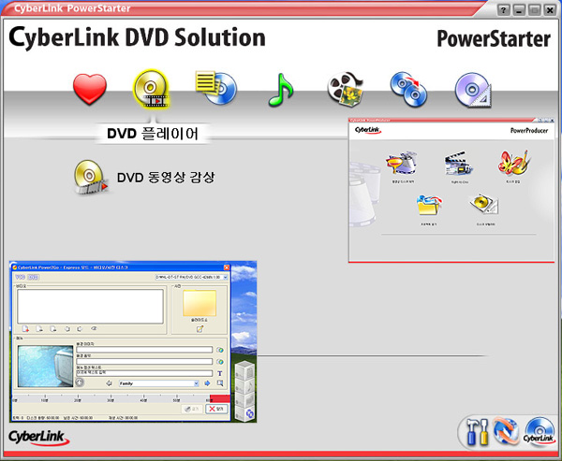Open the disc copy category with two discs

(x=408, y=90)
